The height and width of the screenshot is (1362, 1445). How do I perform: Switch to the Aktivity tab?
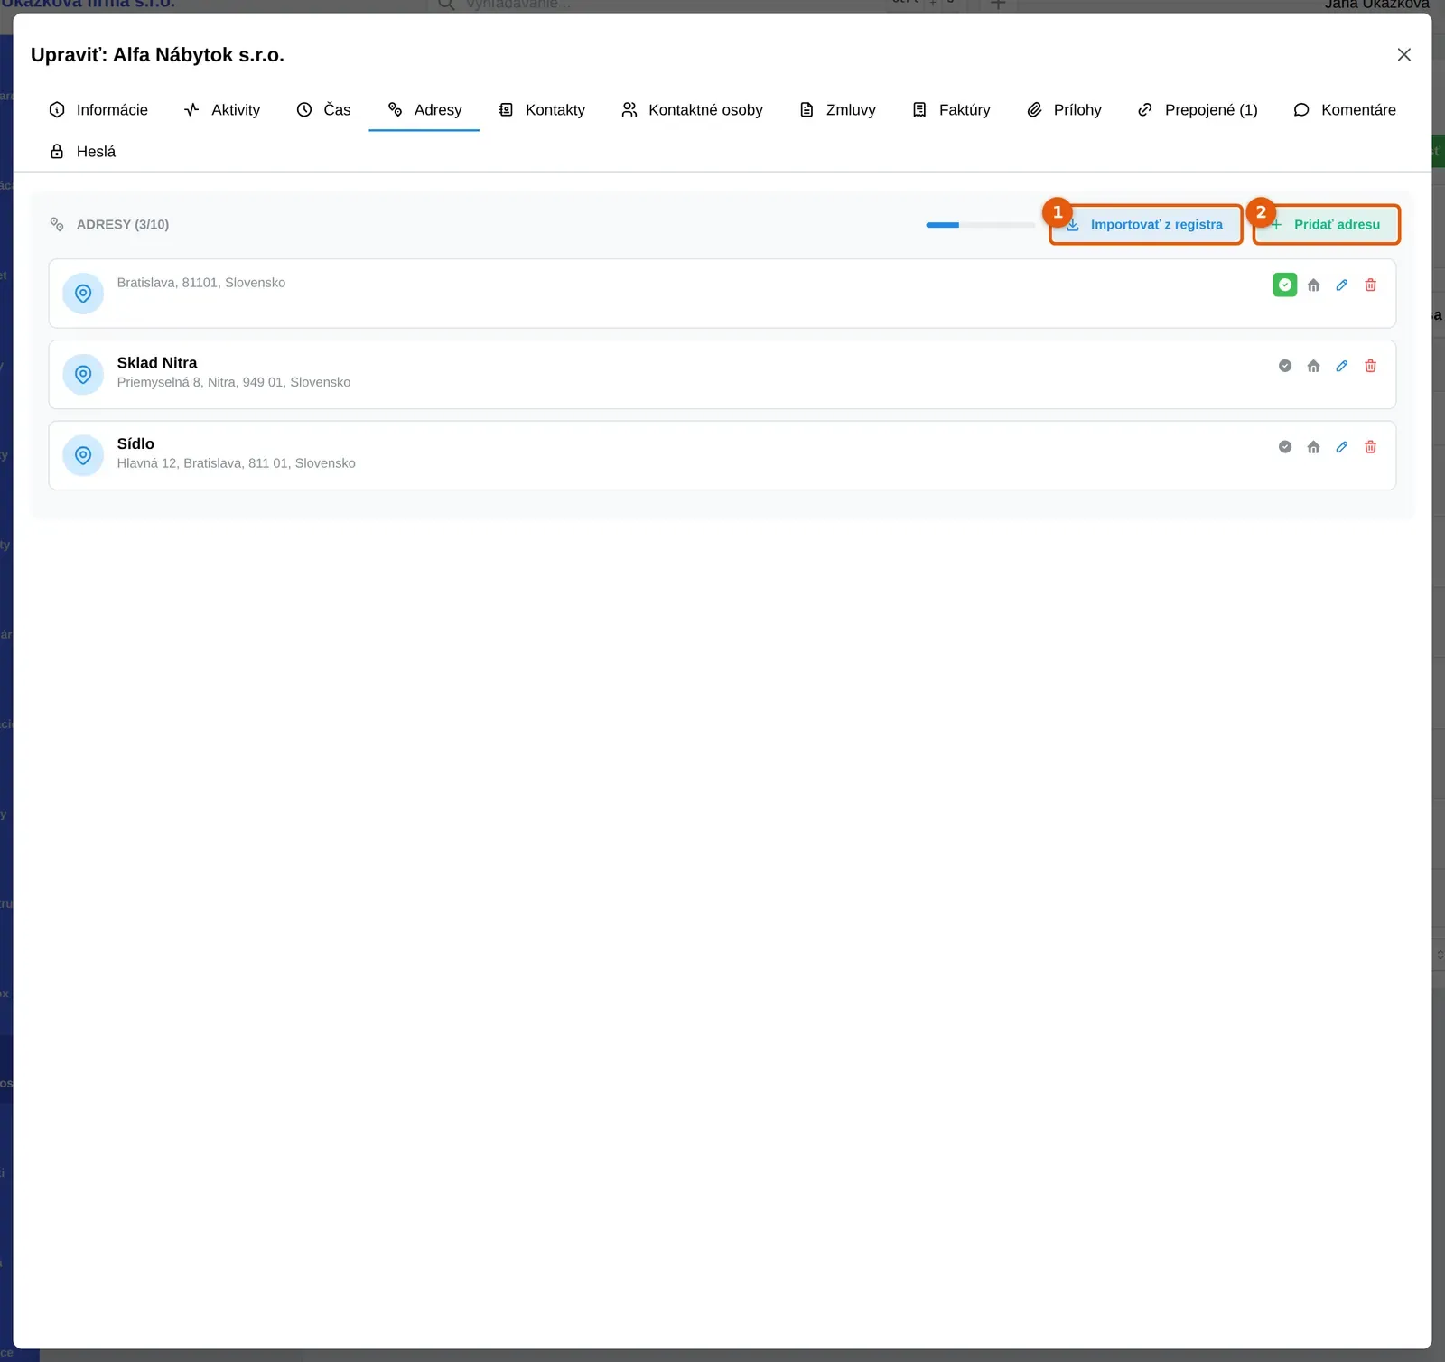click(222, 110)
